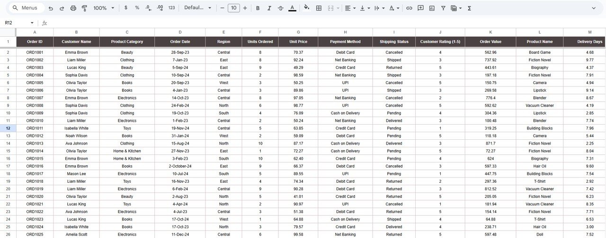Click the font size 10 field
Screen dimensions: 606x238
(233, 8)
